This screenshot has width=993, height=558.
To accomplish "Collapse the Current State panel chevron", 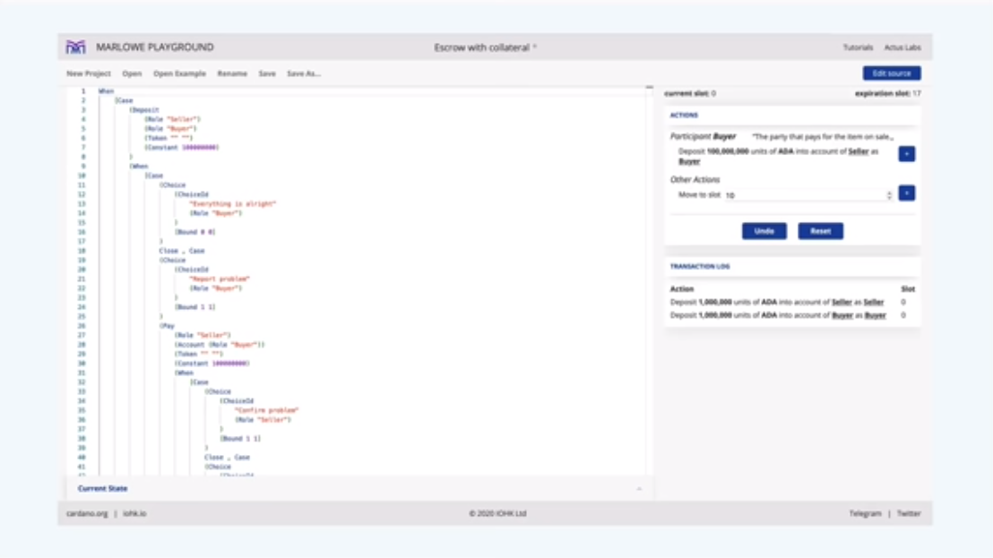I will 639,489.
